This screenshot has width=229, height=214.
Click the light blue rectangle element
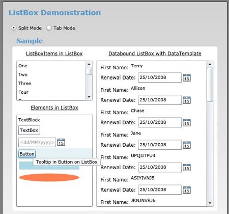49,166
